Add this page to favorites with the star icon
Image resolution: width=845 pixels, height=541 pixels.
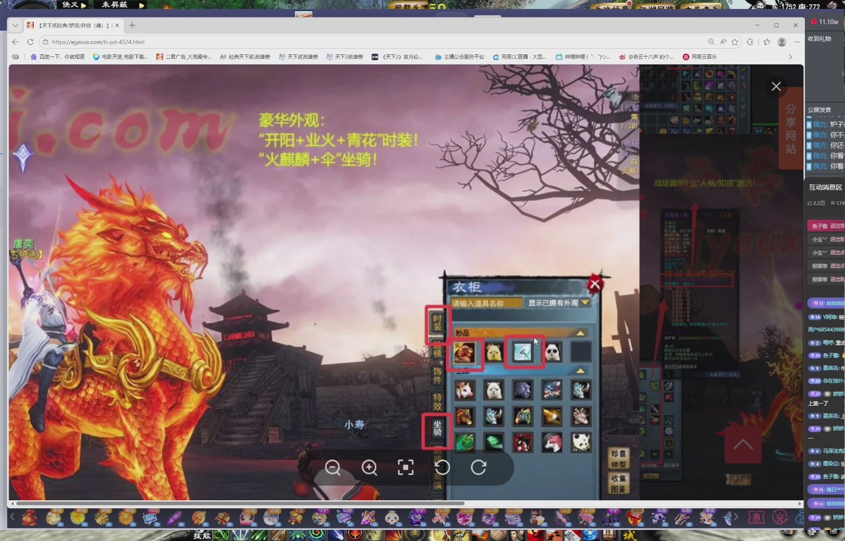click(x=735, y=42)
